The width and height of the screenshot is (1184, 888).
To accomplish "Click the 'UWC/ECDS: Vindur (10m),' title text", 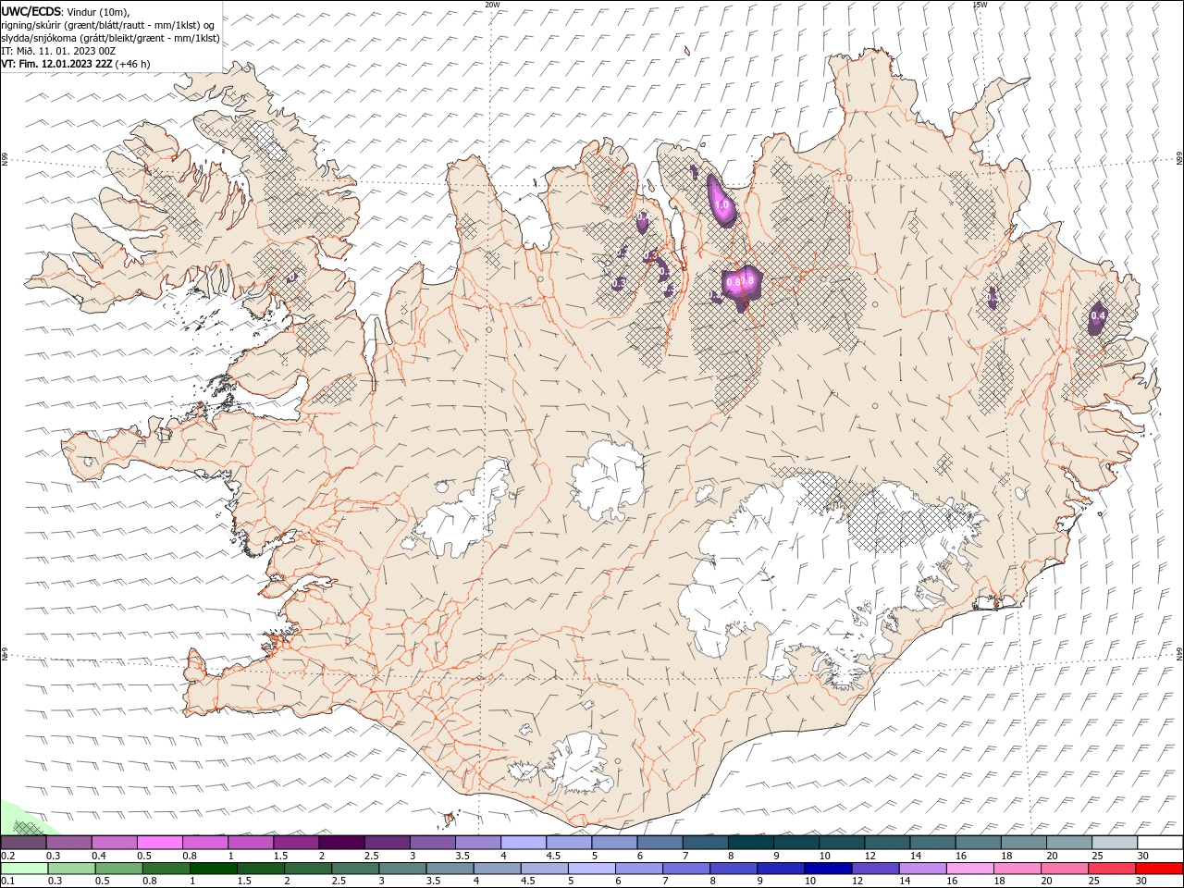I will click(66, 11).
